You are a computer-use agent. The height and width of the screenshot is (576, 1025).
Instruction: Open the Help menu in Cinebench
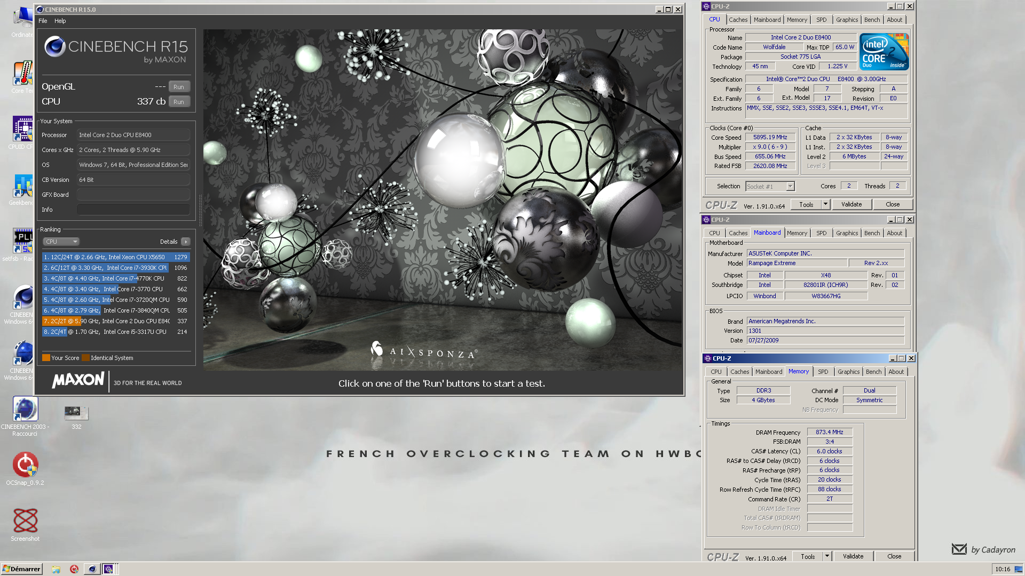click(x=60, y=21)
